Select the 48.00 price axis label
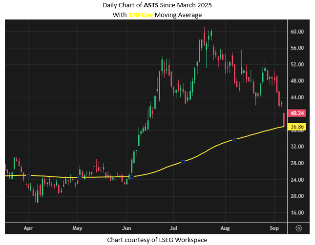The image size is (315, 245). click(x=297, y=81)
